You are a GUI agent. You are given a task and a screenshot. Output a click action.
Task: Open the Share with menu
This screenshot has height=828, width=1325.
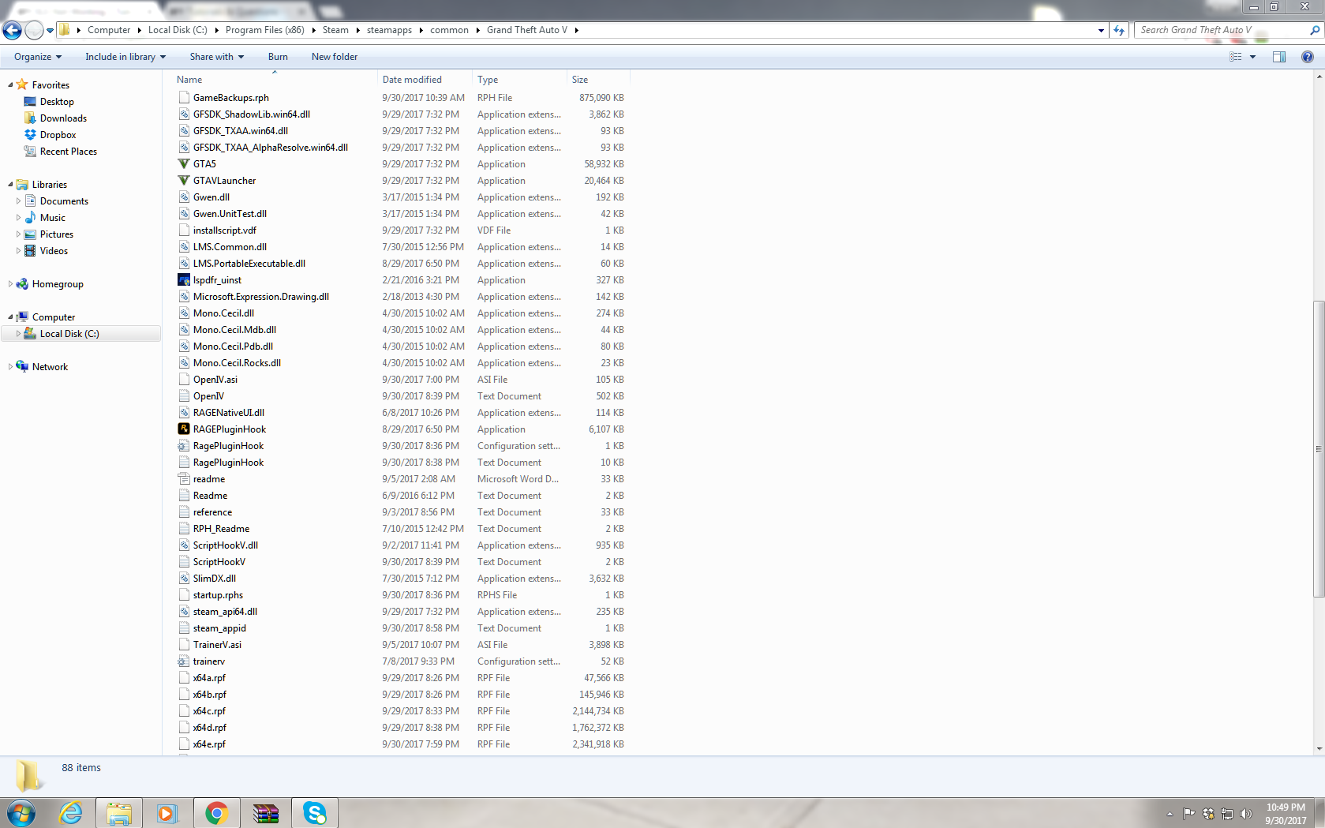click(x=217, y=57)
